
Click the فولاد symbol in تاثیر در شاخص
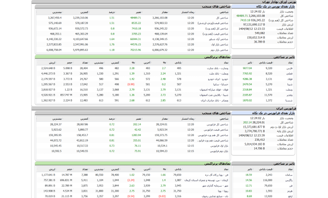[x=289, y=79]
